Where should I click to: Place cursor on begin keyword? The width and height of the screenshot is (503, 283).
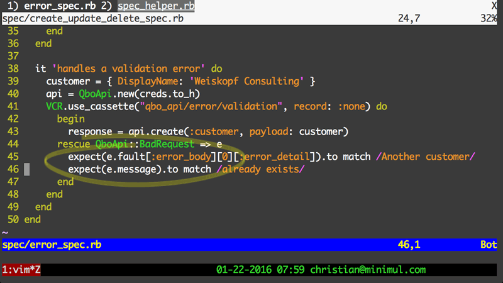pyautogui.click(x=71, y=119)
